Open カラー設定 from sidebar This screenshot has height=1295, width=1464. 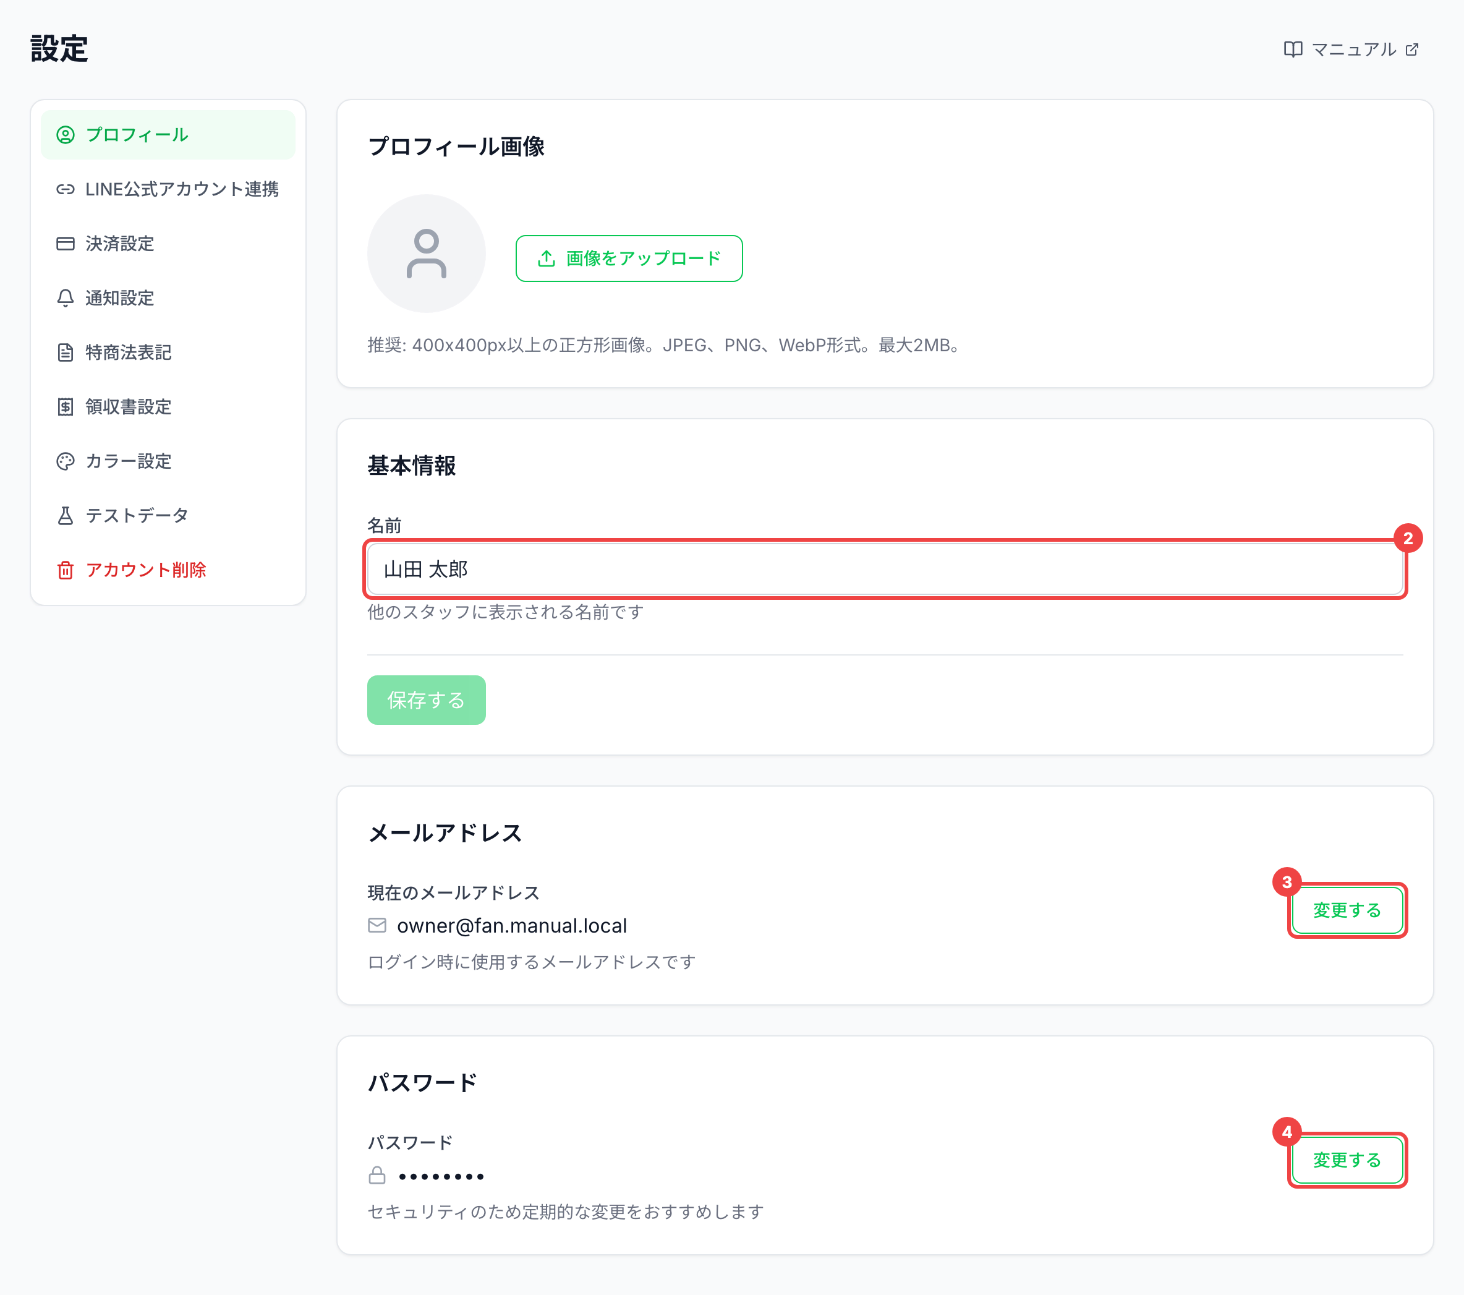(168, 461)
